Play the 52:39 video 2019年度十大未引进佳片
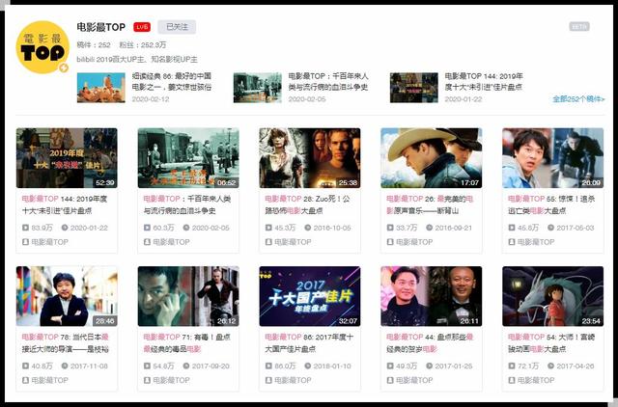 click(67, 158)
